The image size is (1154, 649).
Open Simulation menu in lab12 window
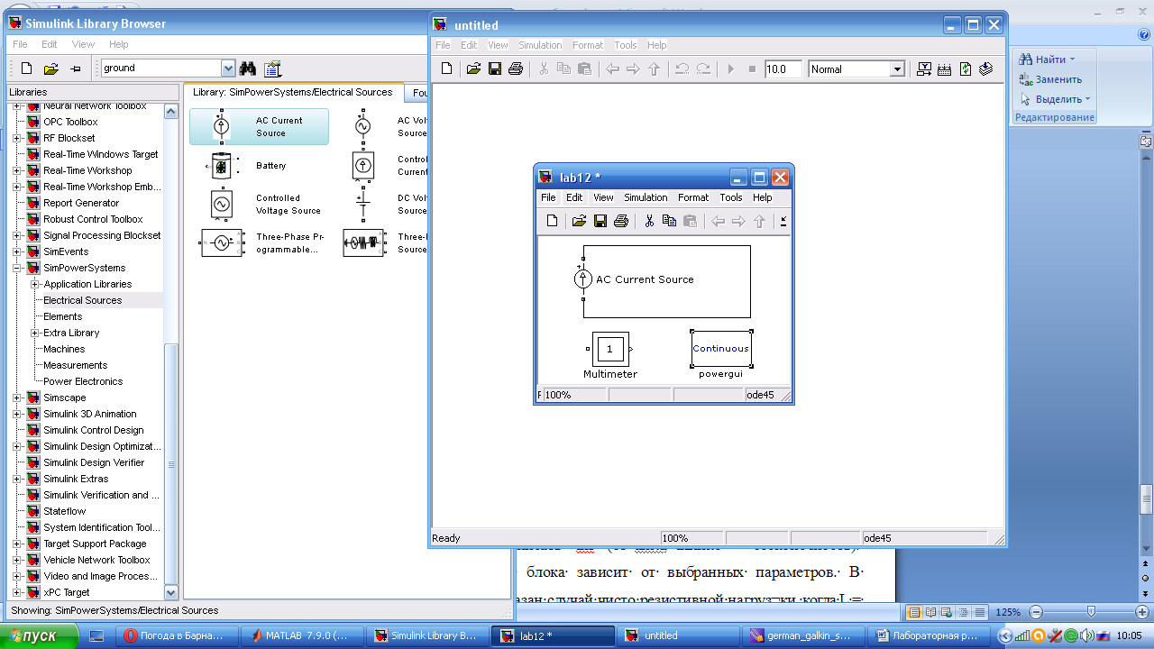point(646,197)
